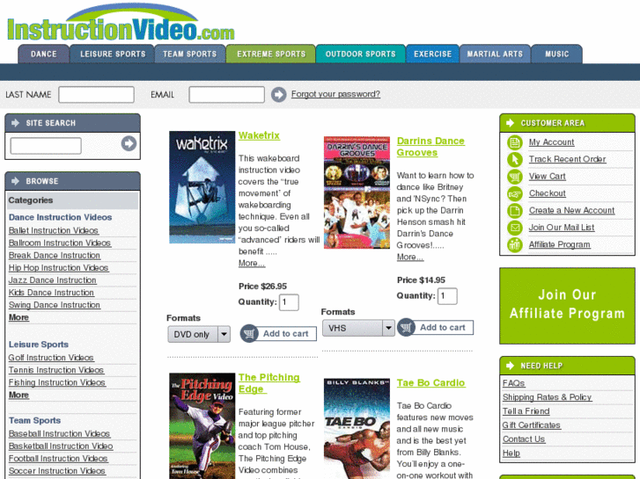Open the Contact Us link
640x479 pixels.
click(524, 439)
